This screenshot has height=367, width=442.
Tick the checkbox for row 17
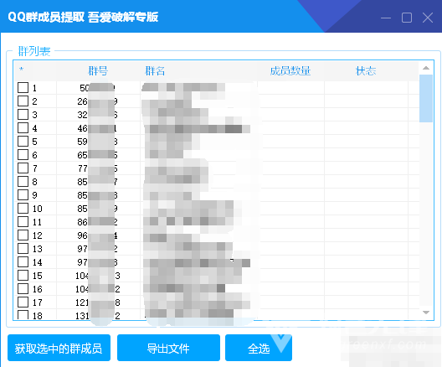[x=23, y=302]
